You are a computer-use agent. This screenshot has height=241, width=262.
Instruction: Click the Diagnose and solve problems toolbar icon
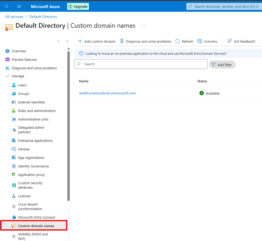coord(122,41)
